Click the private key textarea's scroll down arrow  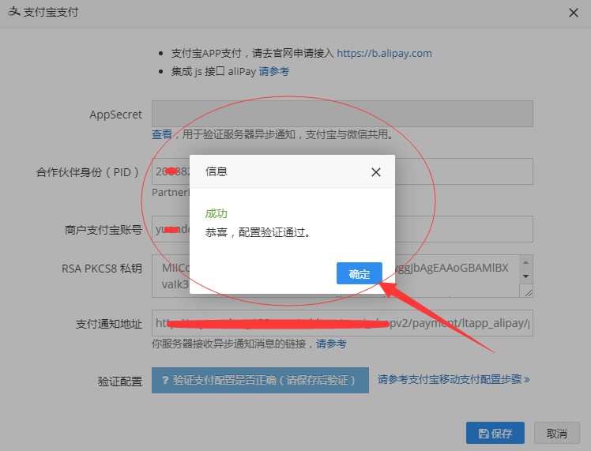click(525, 276)
